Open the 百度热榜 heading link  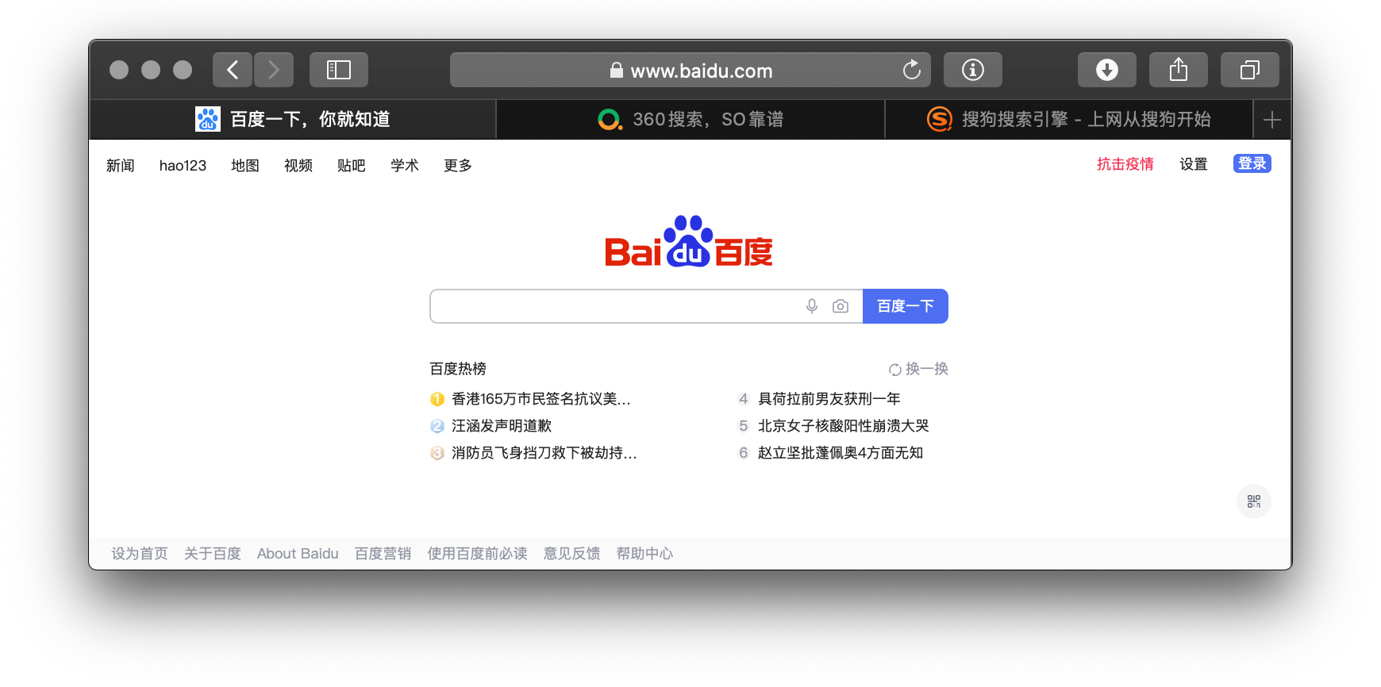pos(458,369)
